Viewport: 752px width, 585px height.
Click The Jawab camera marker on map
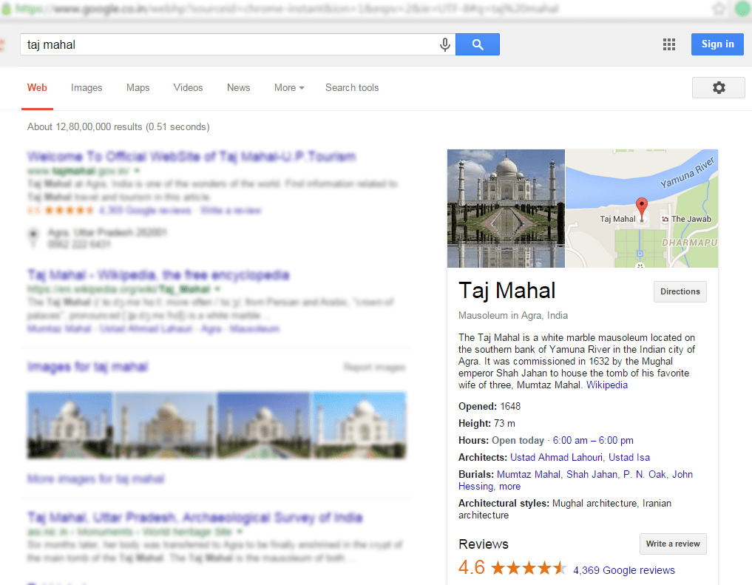point(665,219)
